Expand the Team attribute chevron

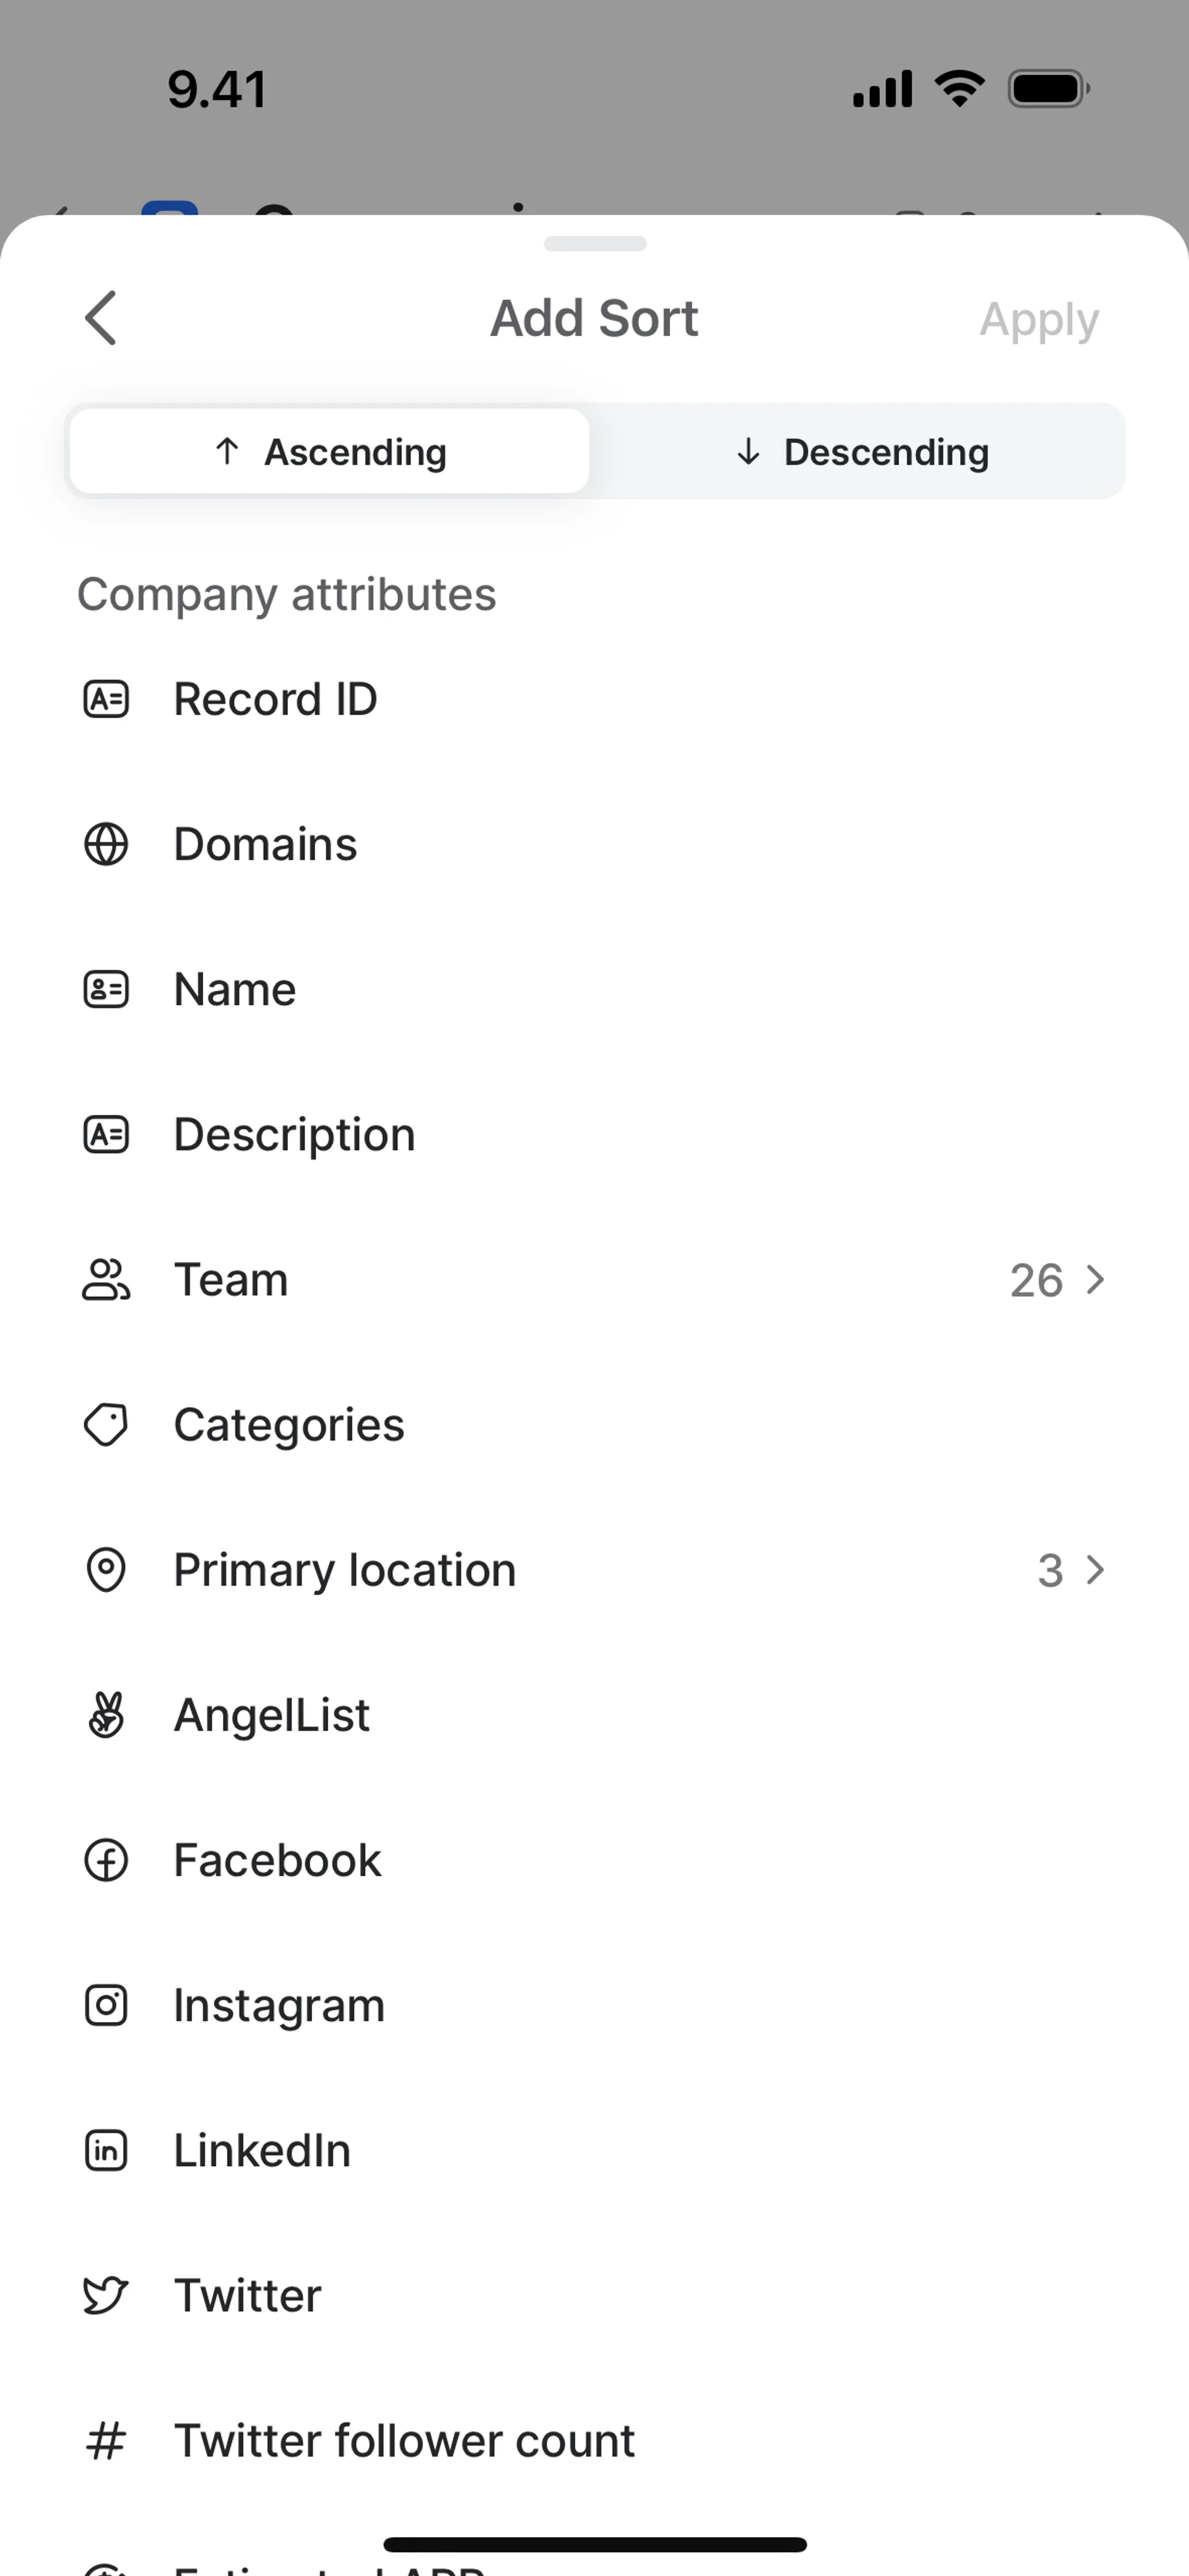click(1096, 1280)
